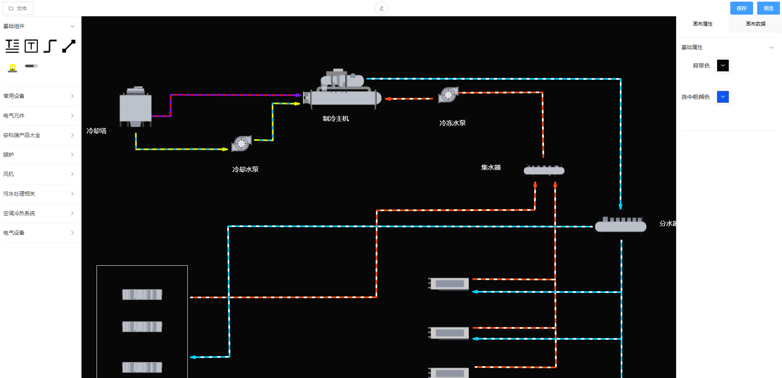The width and height of the screenshot is (782, 378).
Task: Click the 保存 button
Action: (742, 8)
